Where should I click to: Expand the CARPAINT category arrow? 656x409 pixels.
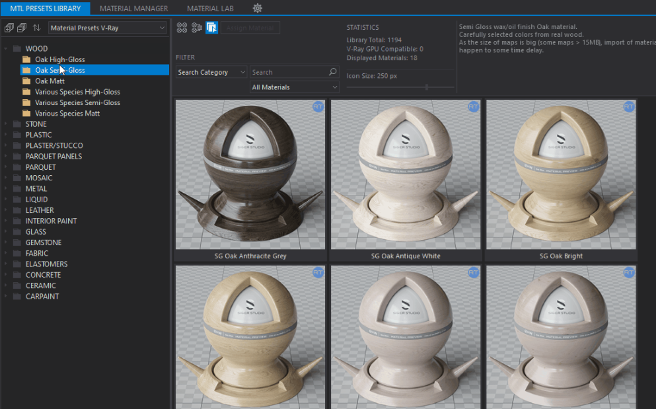click(6, 296)
